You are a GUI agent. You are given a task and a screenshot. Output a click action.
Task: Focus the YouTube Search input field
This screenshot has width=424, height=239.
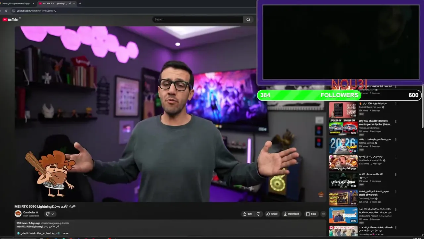click(x=198, y=20)
